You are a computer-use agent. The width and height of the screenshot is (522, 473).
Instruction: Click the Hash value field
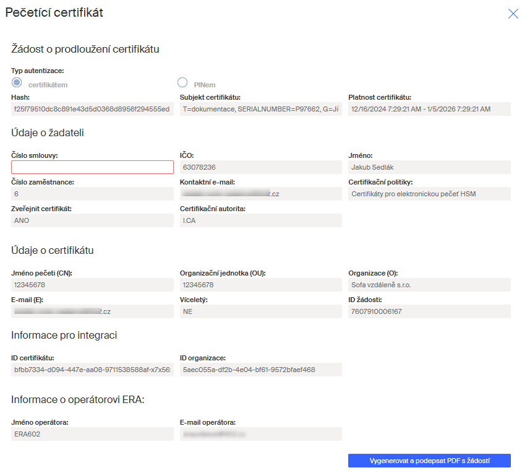[92, 109]
